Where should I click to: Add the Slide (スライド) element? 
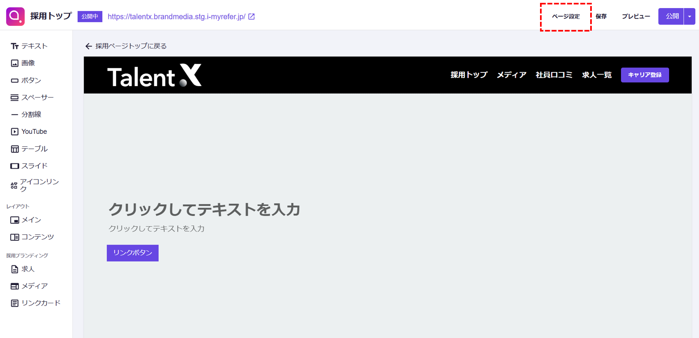tap(29, 166)
